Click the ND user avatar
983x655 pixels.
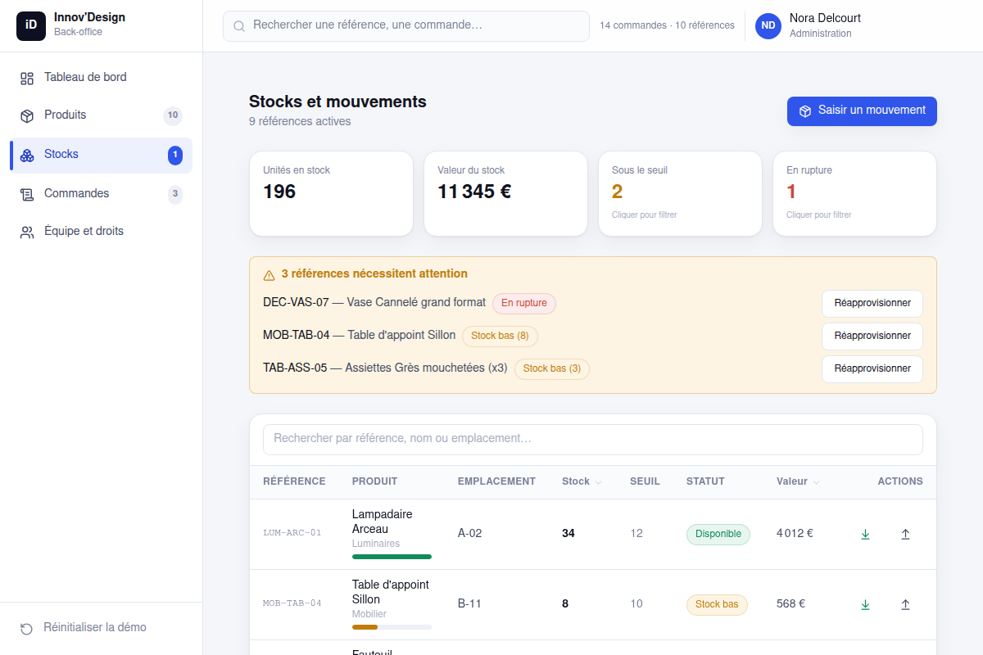click(768, 26)
